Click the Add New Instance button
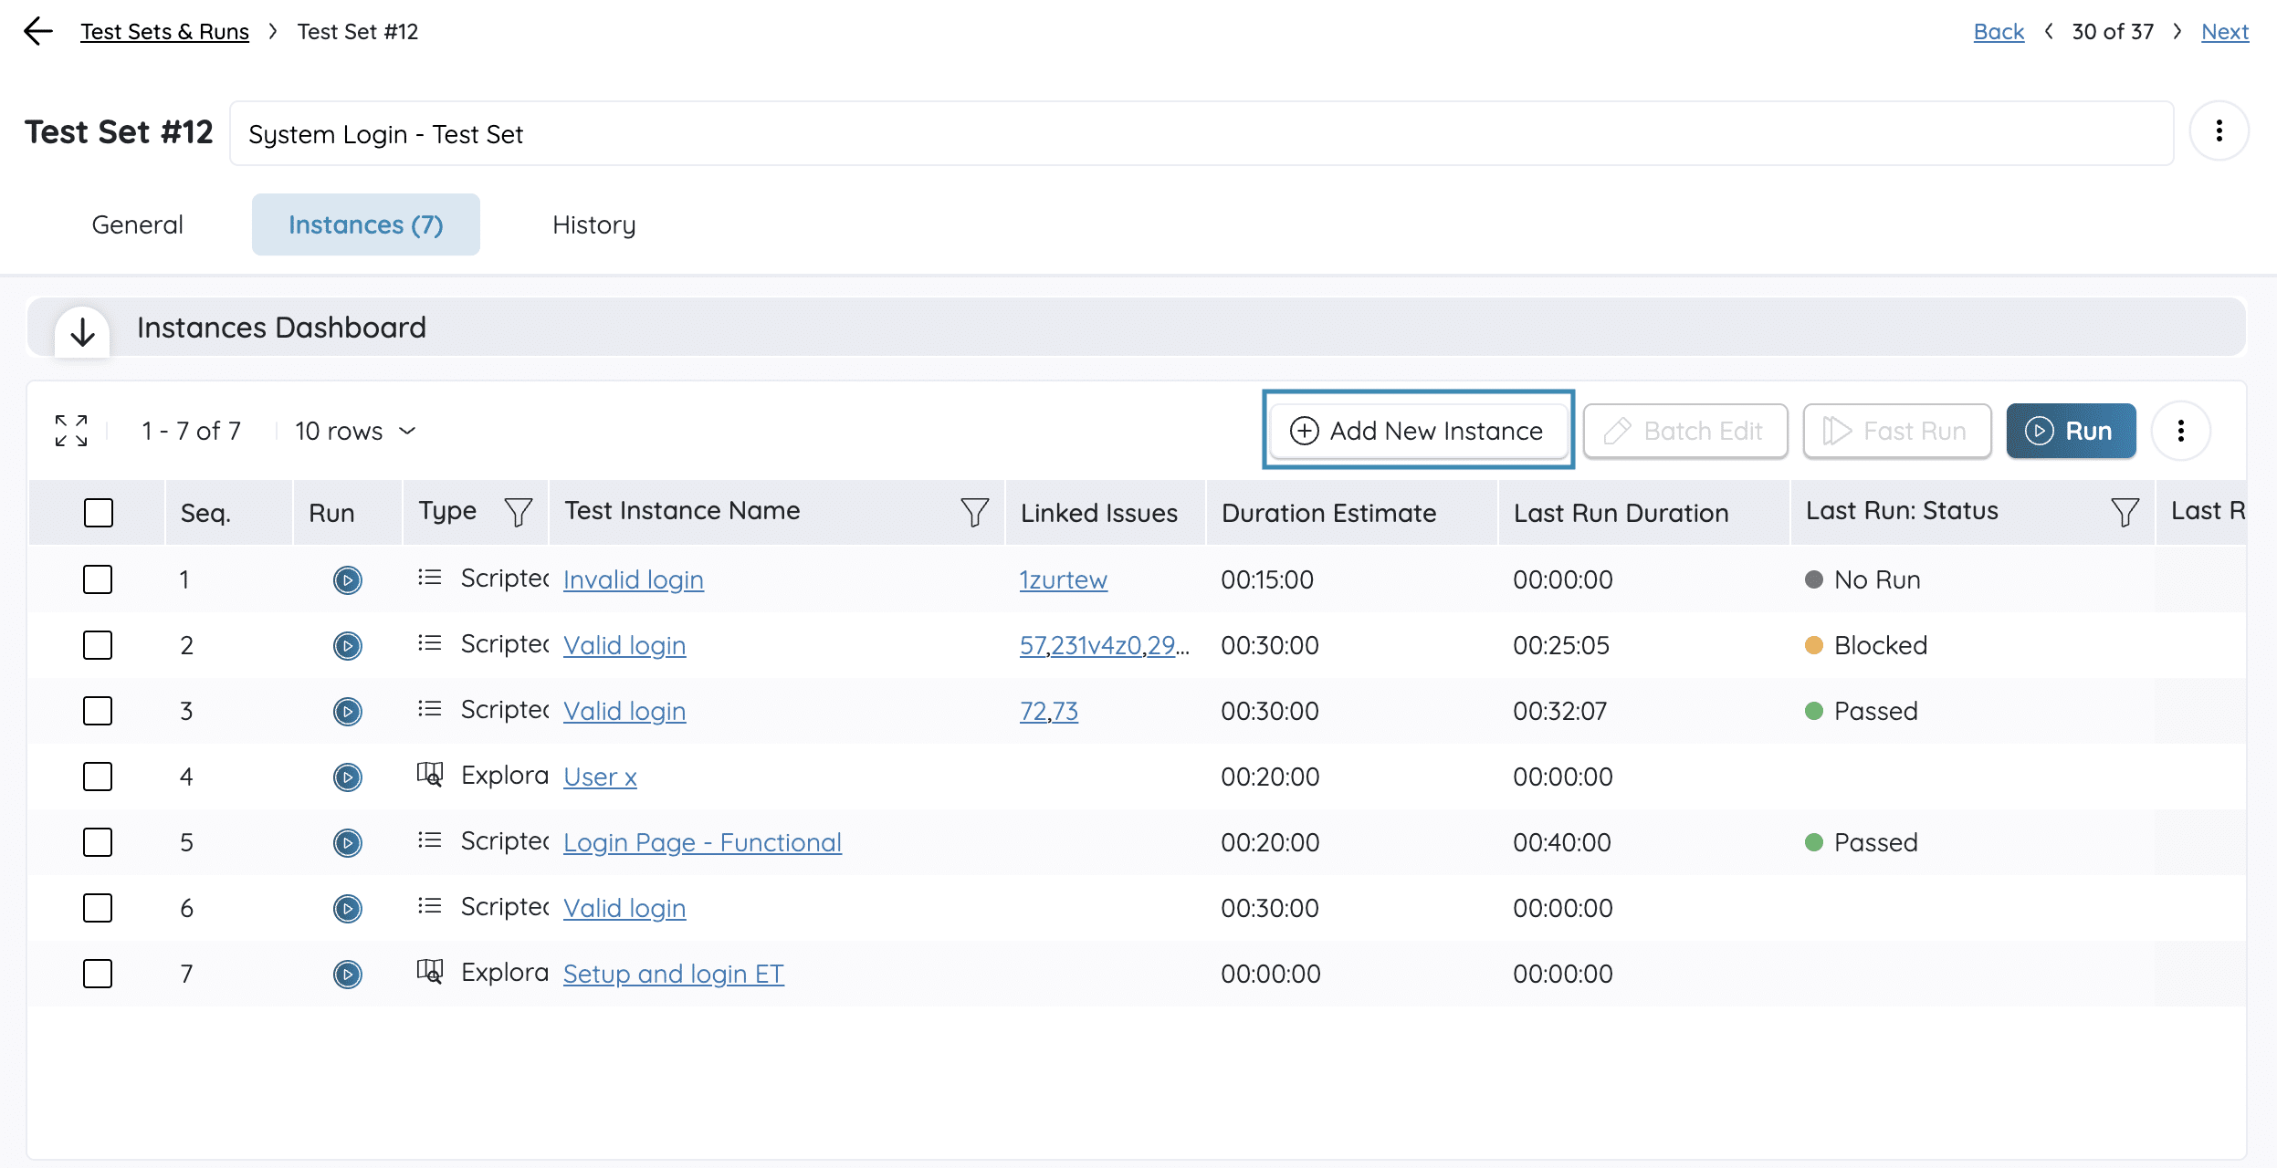Image resolution: width=2277 pixels, height=1168 pixels. [1418, 431]
